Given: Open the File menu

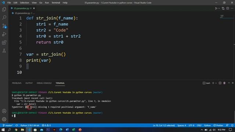Looking at the screenshot, I should [9, 3].
